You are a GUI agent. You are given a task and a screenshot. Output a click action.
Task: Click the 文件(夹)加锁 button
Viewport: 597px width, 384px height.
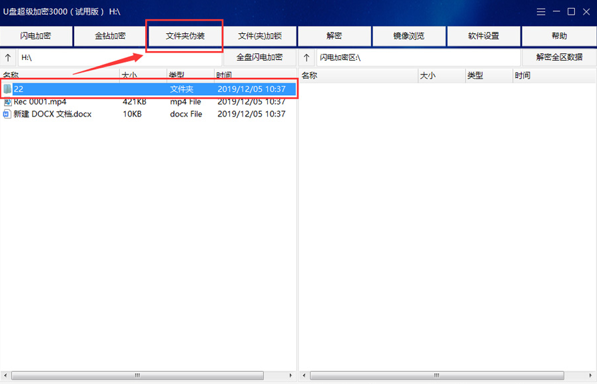click(259, 36)
